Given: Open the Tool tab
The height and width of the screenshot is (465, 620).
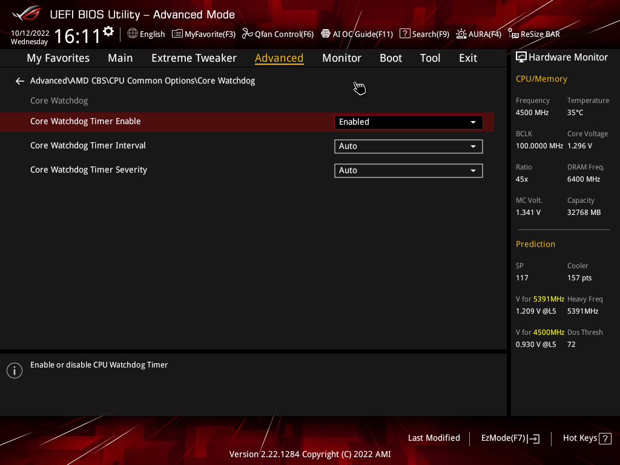Looking at the screenshot, I should pyautogui.click(x=430, y=58).
